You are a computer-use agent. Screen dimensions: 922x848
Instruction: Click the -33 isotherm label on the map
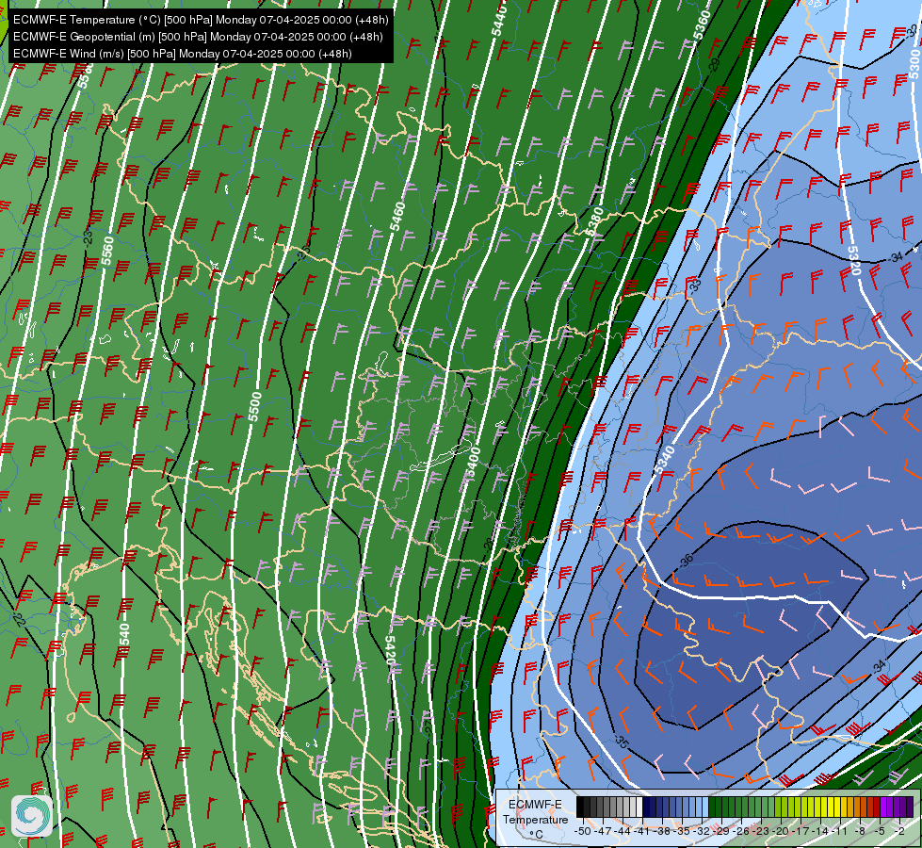pos(696,285)
